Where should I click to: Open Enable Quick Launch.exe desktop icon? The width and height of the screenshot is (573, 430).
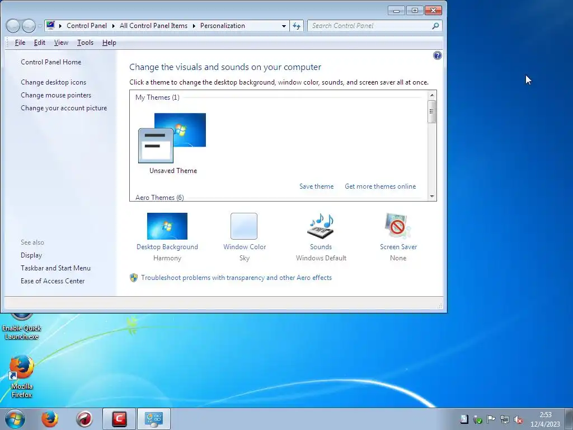[x=22, y=327]
